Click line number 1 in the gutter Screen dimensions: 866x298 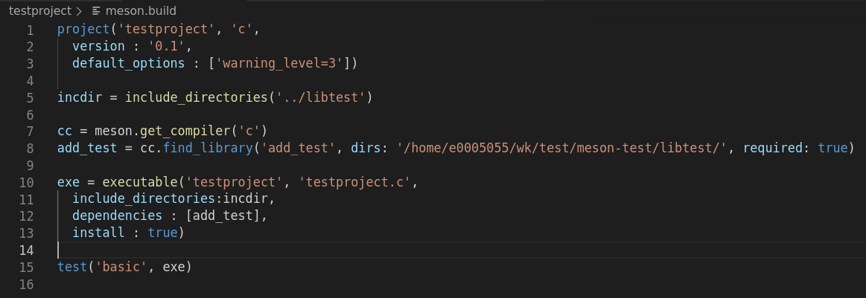pos(29,30)
